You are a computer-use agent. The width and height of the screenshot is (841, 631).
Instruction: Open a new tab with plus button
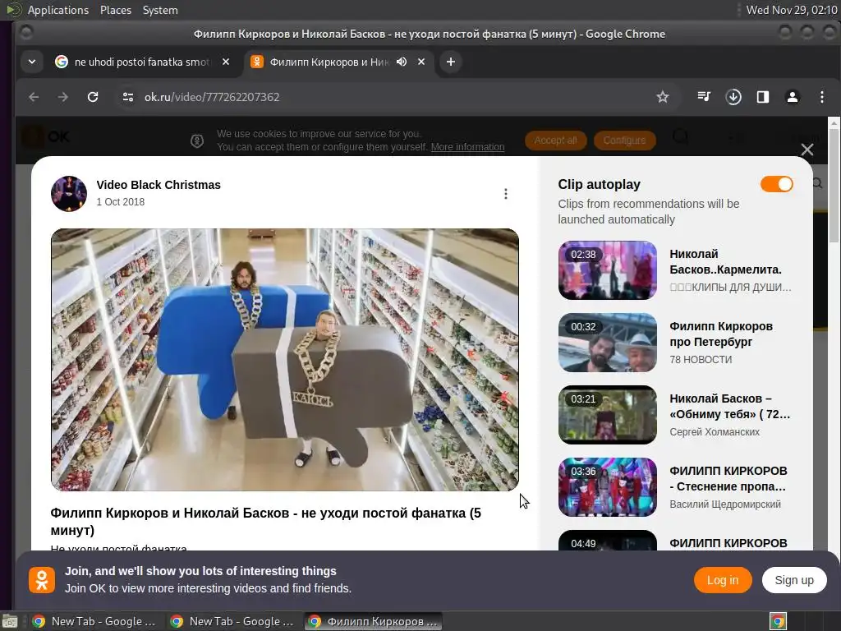coord(451,62)
